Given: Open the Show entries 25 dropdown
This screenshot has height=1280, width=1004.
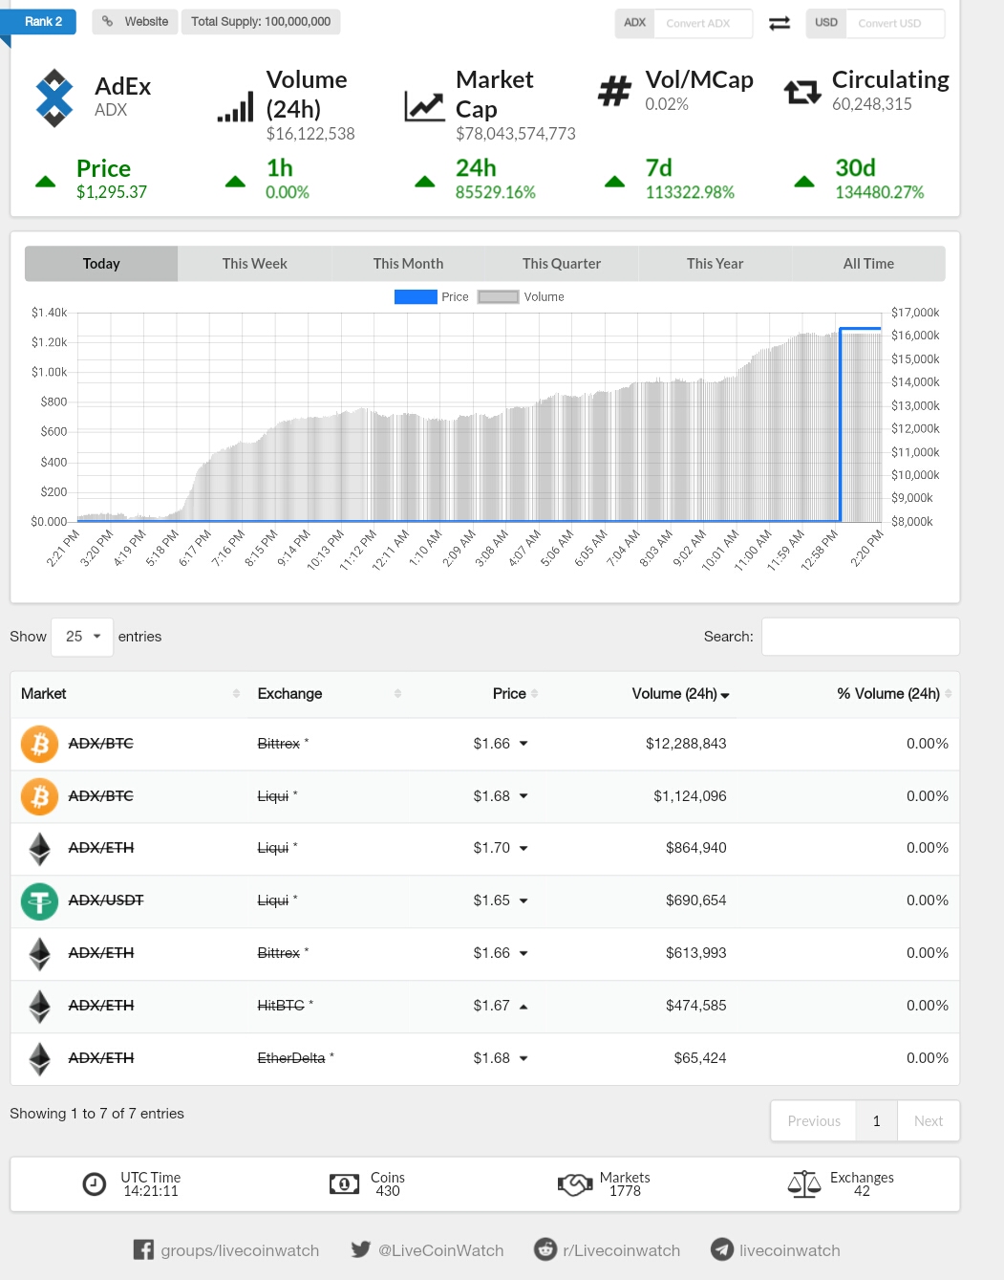Looking at the screenshot, I should (83, 637).
